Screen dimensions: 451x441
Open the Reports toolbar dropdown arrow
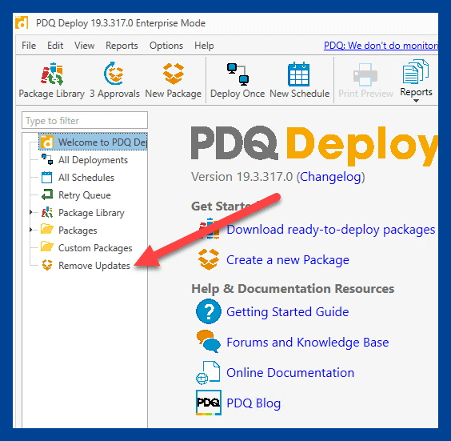pyautogui.click(x=416, y=101)
